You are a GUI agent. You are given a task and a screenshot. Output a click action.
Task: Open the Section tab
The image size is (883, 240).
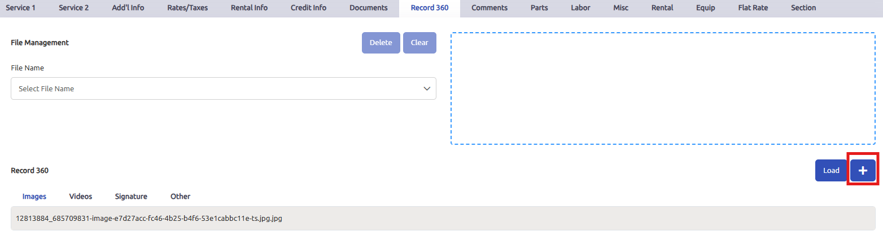[803, 8]
